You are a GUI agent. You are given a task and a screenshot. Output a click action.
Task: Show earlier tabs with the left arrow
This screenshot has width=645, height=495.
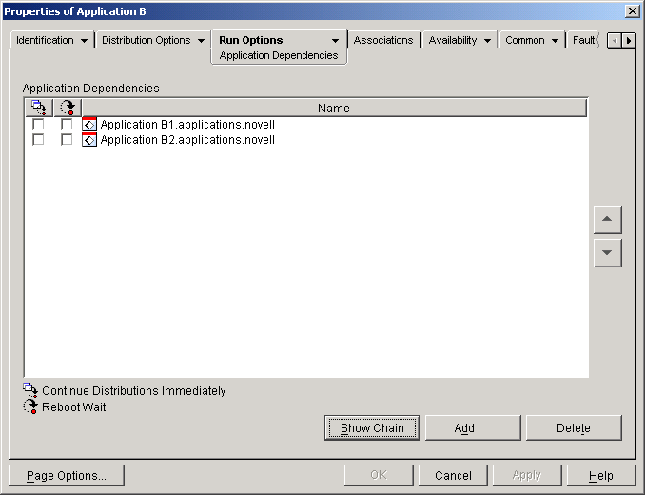[x=615, y=40]
